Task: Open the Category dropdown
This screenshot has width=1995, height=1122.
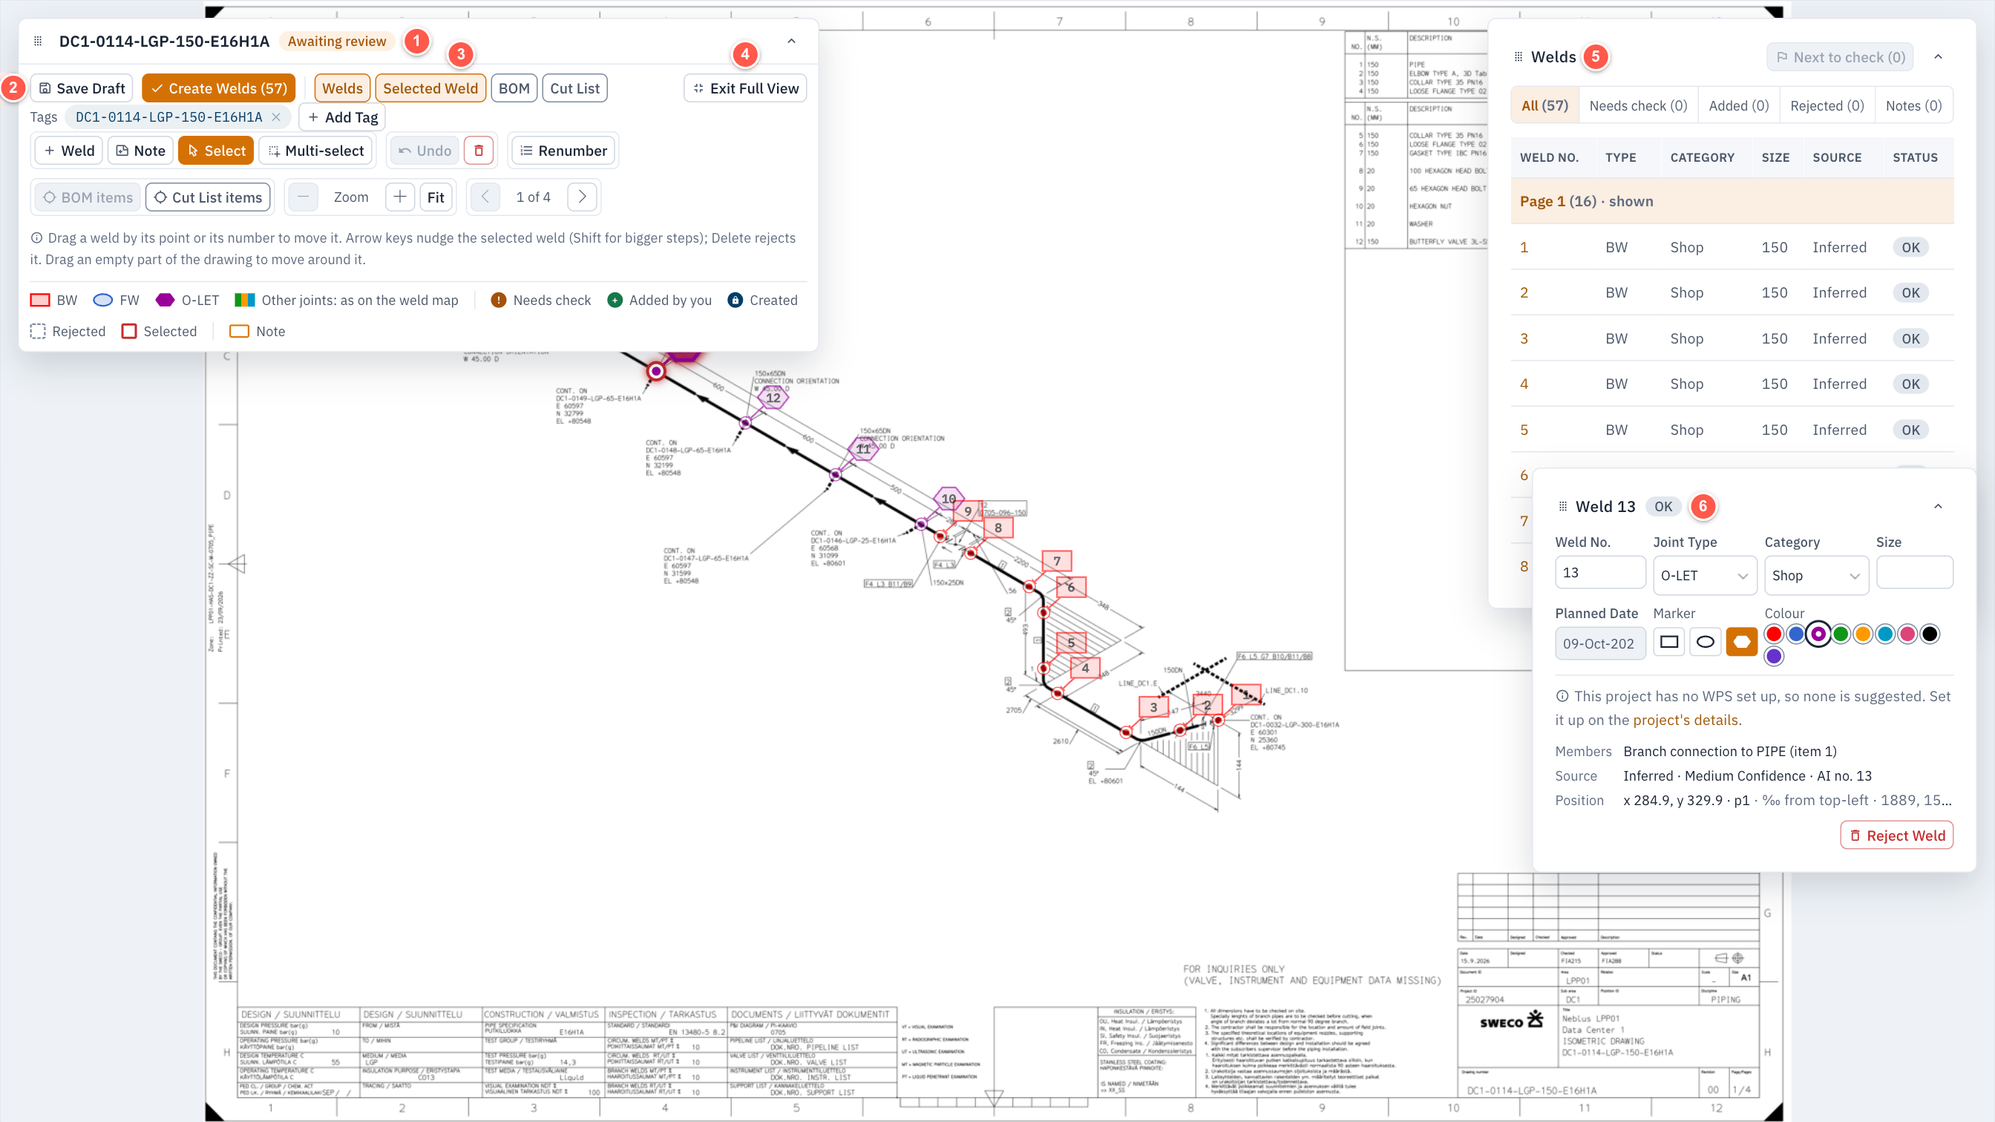Action: click(1816, 575)
